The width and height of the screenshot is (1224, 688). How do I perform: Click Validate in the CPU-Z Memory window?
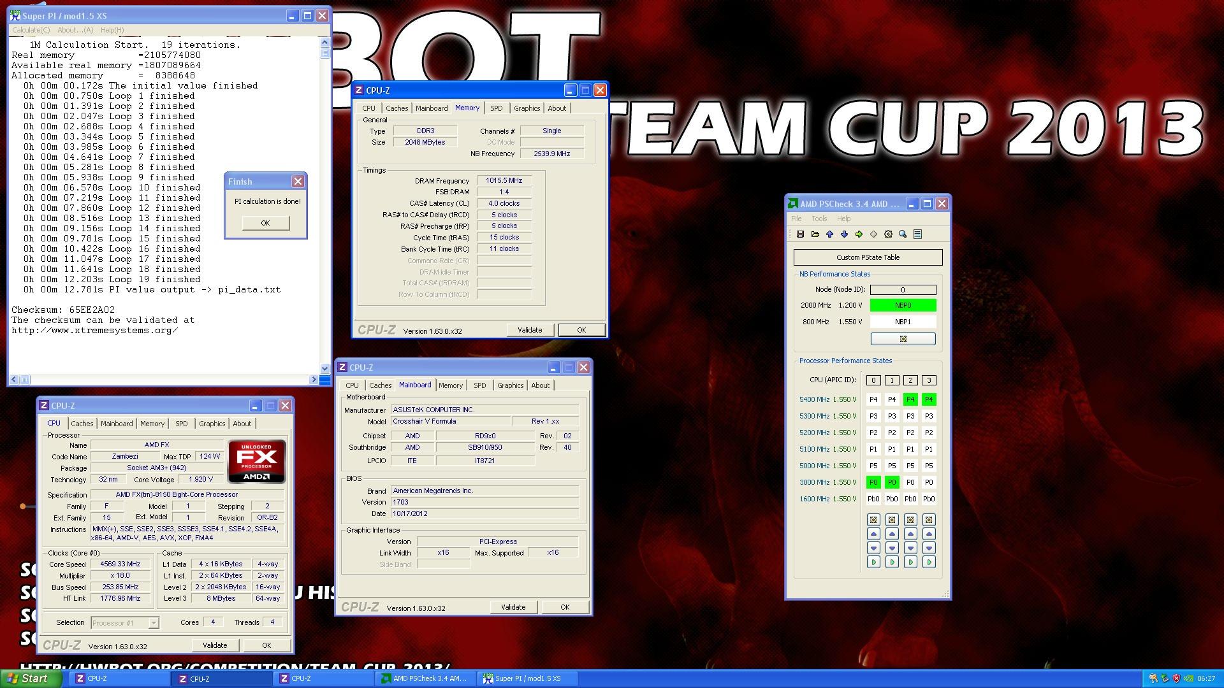click(530, 330)
